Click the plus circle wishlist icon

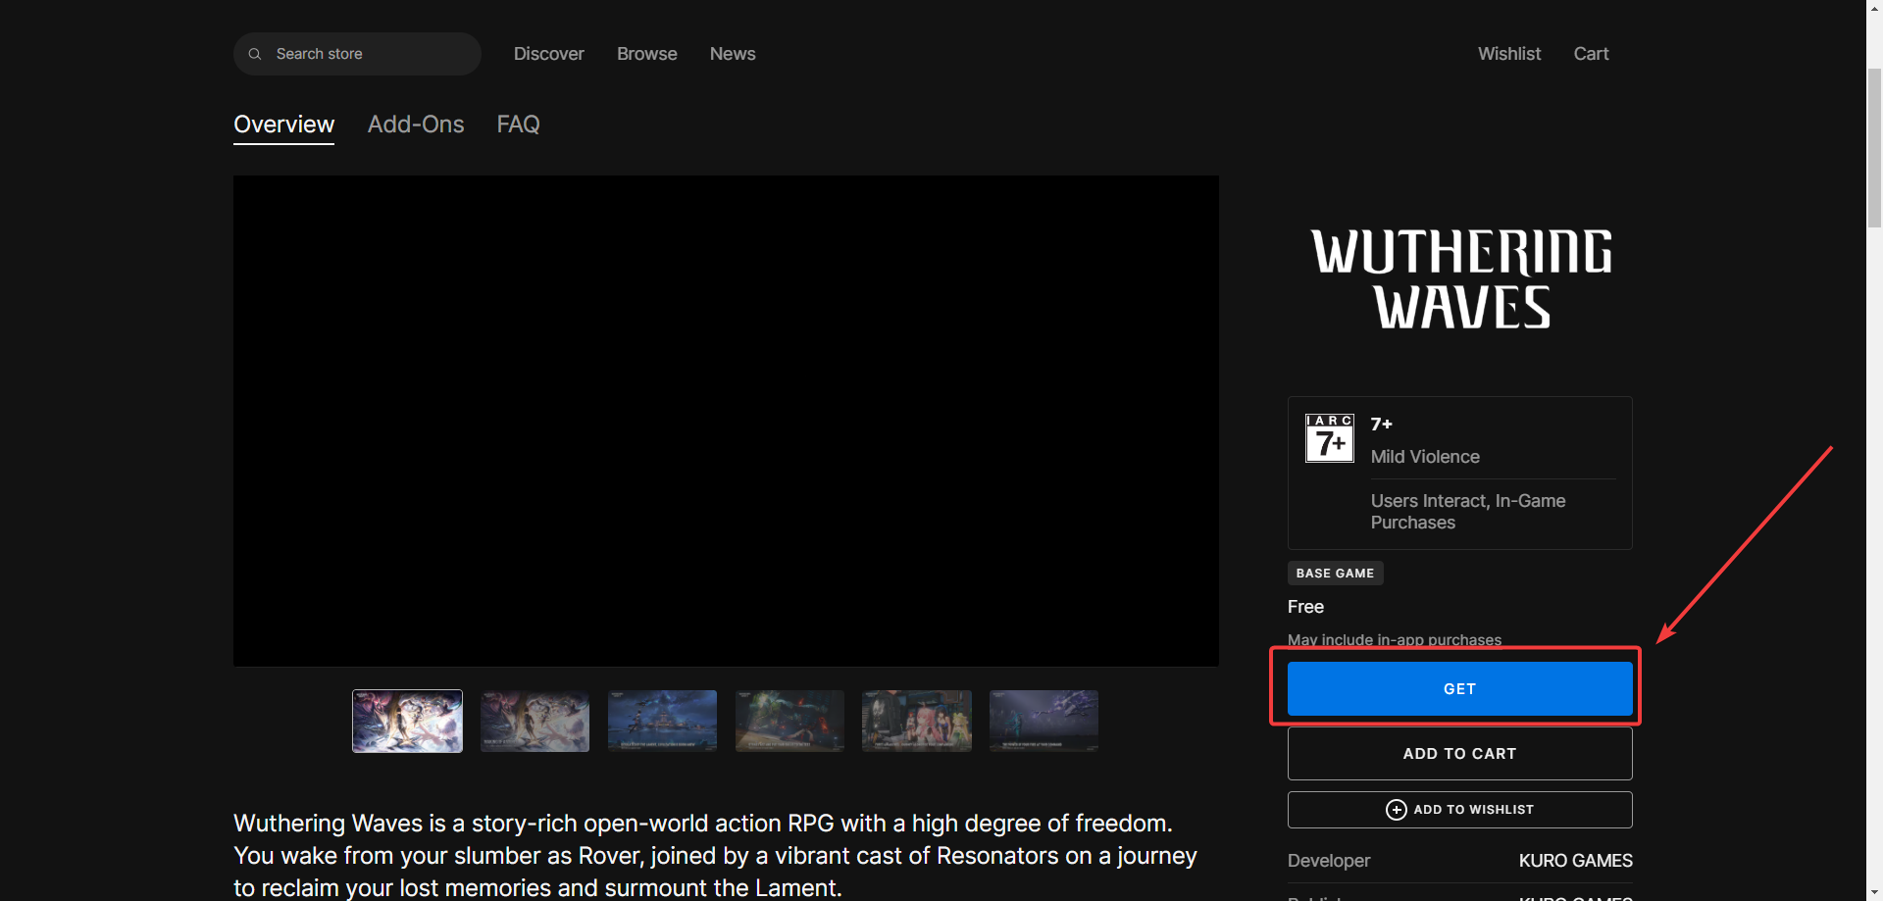(1396, 810)
